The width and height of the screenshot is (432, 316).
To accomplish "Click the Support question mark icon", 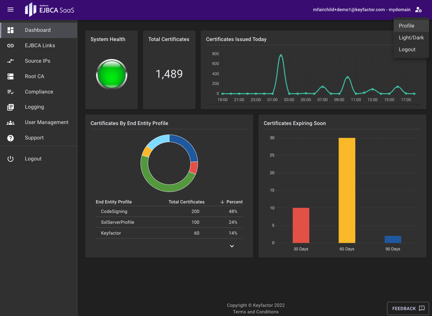I will click(x=10, y=138).
